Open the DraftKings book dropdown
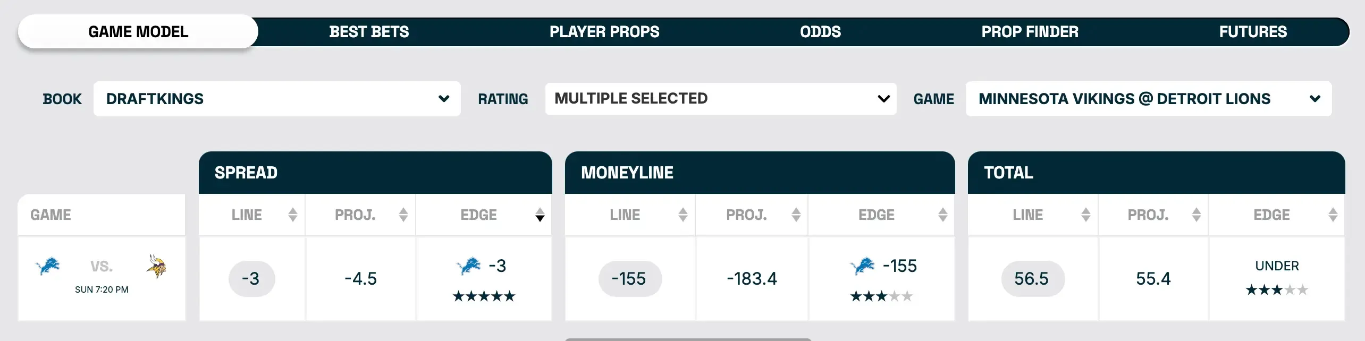The height and width of the screenshot is (341, 1365). (277, 99)
